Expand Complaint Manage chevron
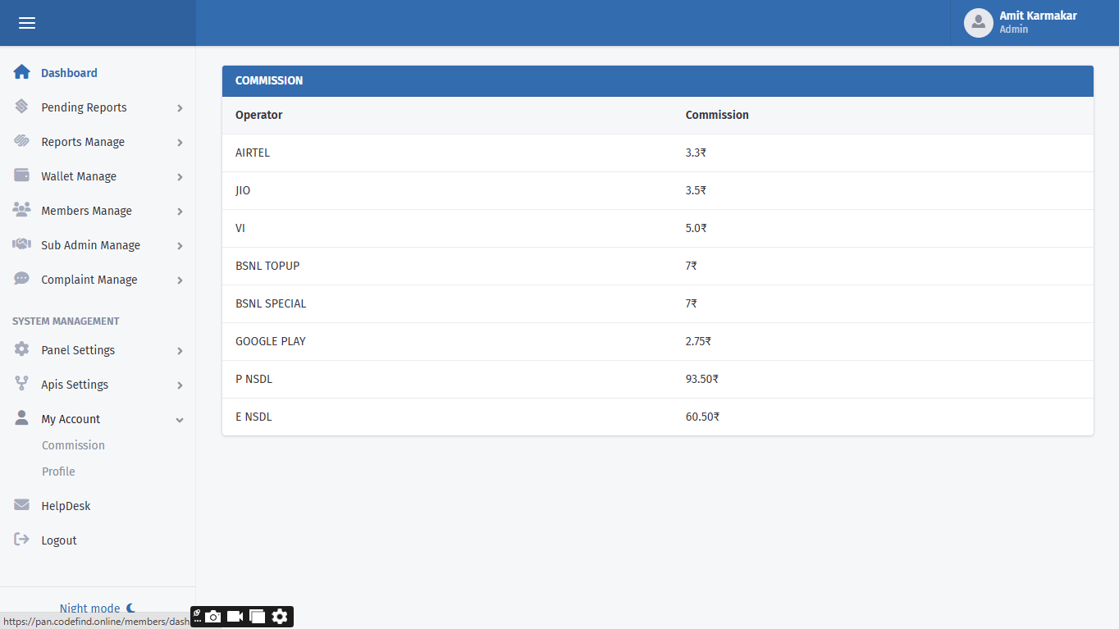 180,280
